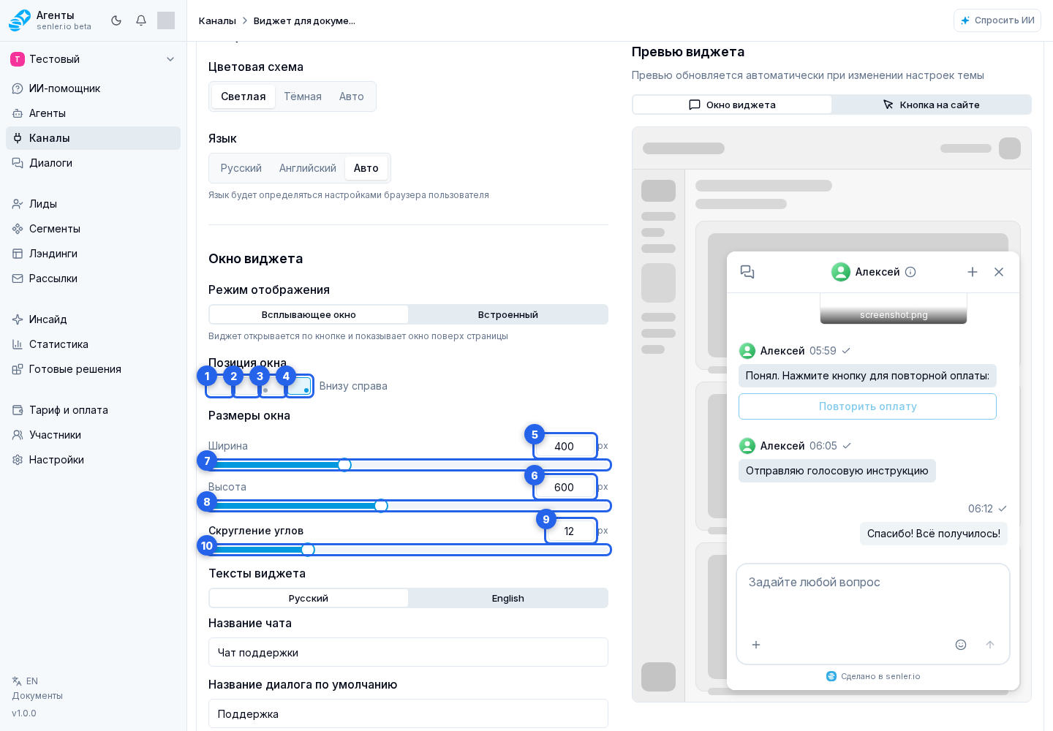Click the chat history icon in widget header

[747, 272]
